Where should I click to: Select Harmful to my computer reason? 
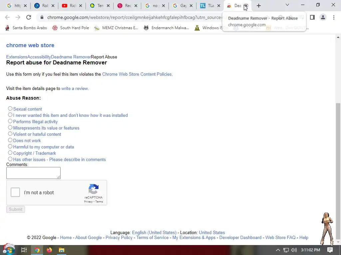point(10,146)
